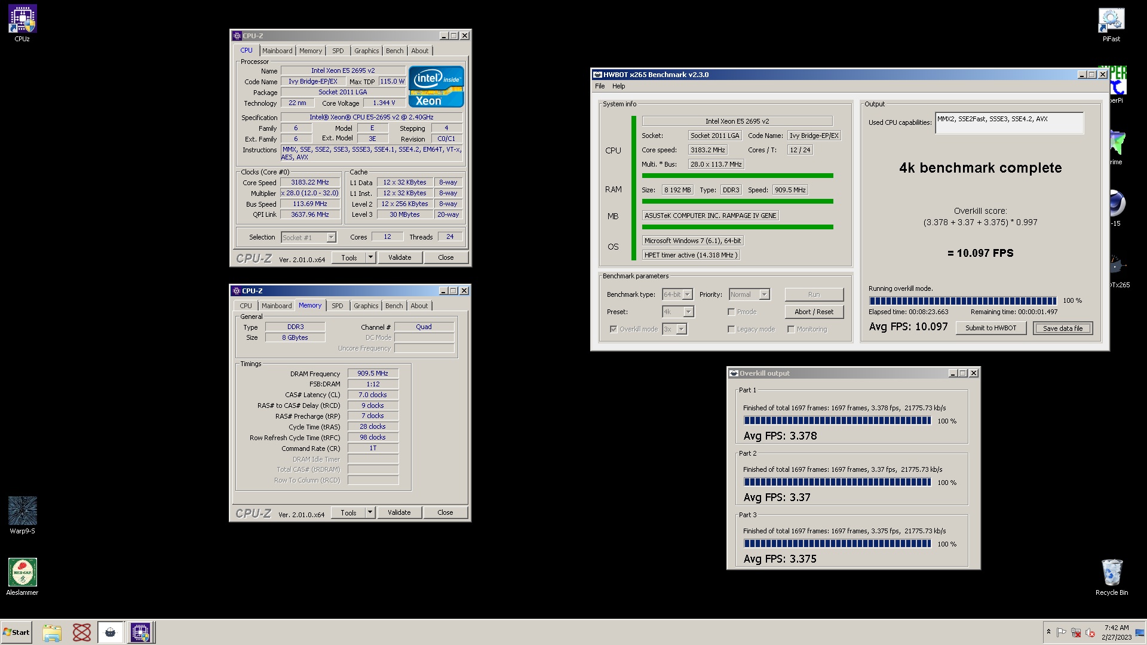Switch to CPU-Z taskbar button

coord(141,632)
